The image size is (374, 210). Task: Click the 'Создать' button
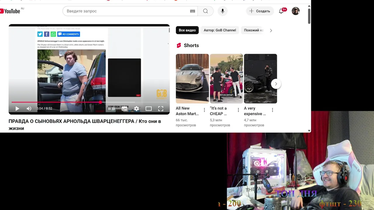coord(260,11)
